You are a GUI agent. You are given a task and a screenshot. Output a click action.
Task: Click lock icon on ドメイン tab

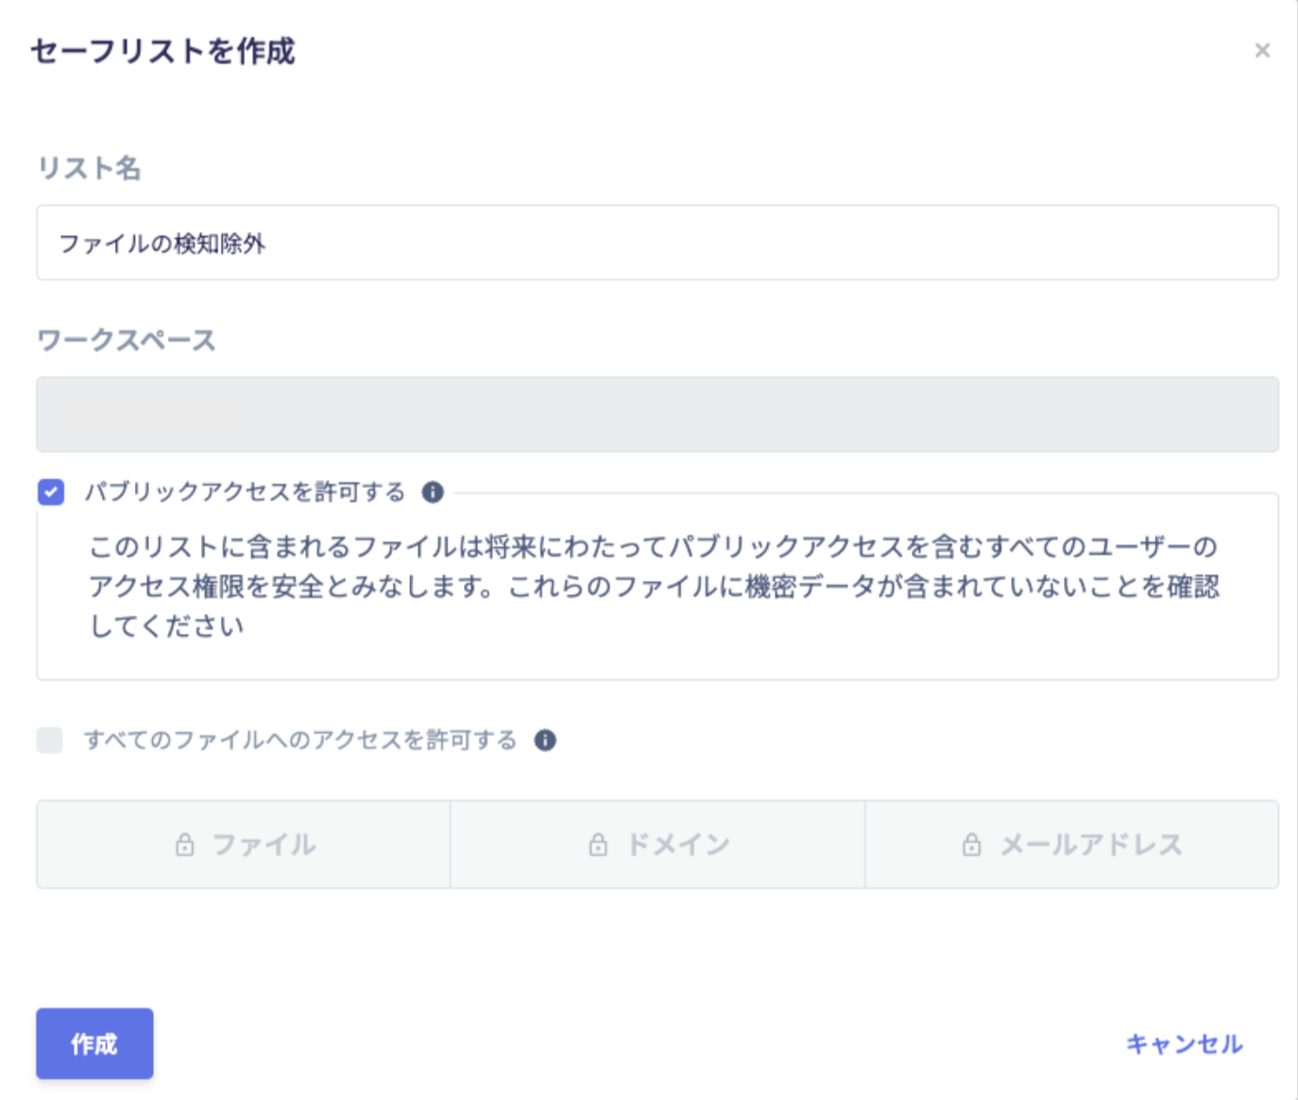tap(598, 844)
